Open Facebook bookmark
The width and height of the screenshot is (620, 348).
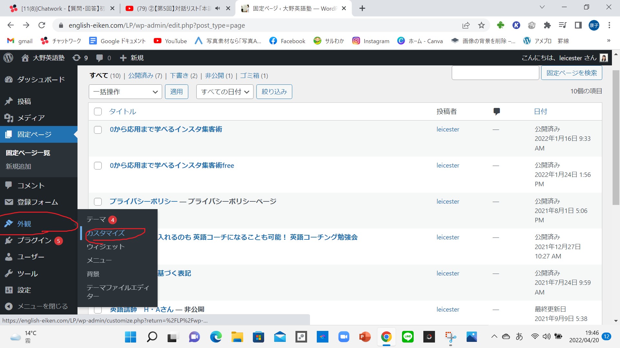(x=287, y=41)
